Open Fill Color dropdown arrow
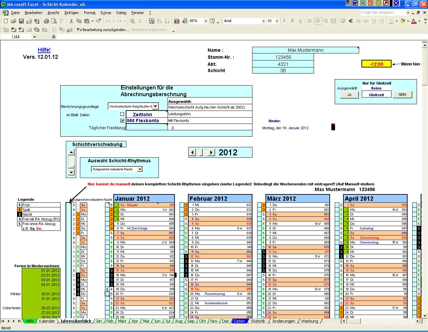Screen dimensions: 428x332 pos(408,21)
